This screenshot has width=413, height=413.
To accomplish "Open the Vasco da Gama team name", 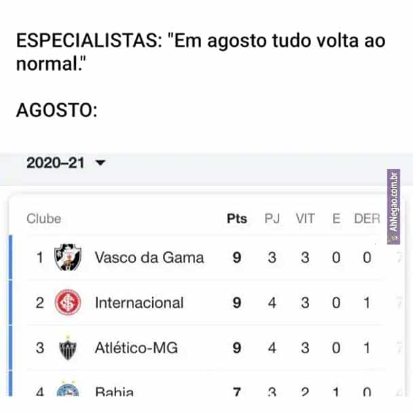I will (x=149, y=257).
